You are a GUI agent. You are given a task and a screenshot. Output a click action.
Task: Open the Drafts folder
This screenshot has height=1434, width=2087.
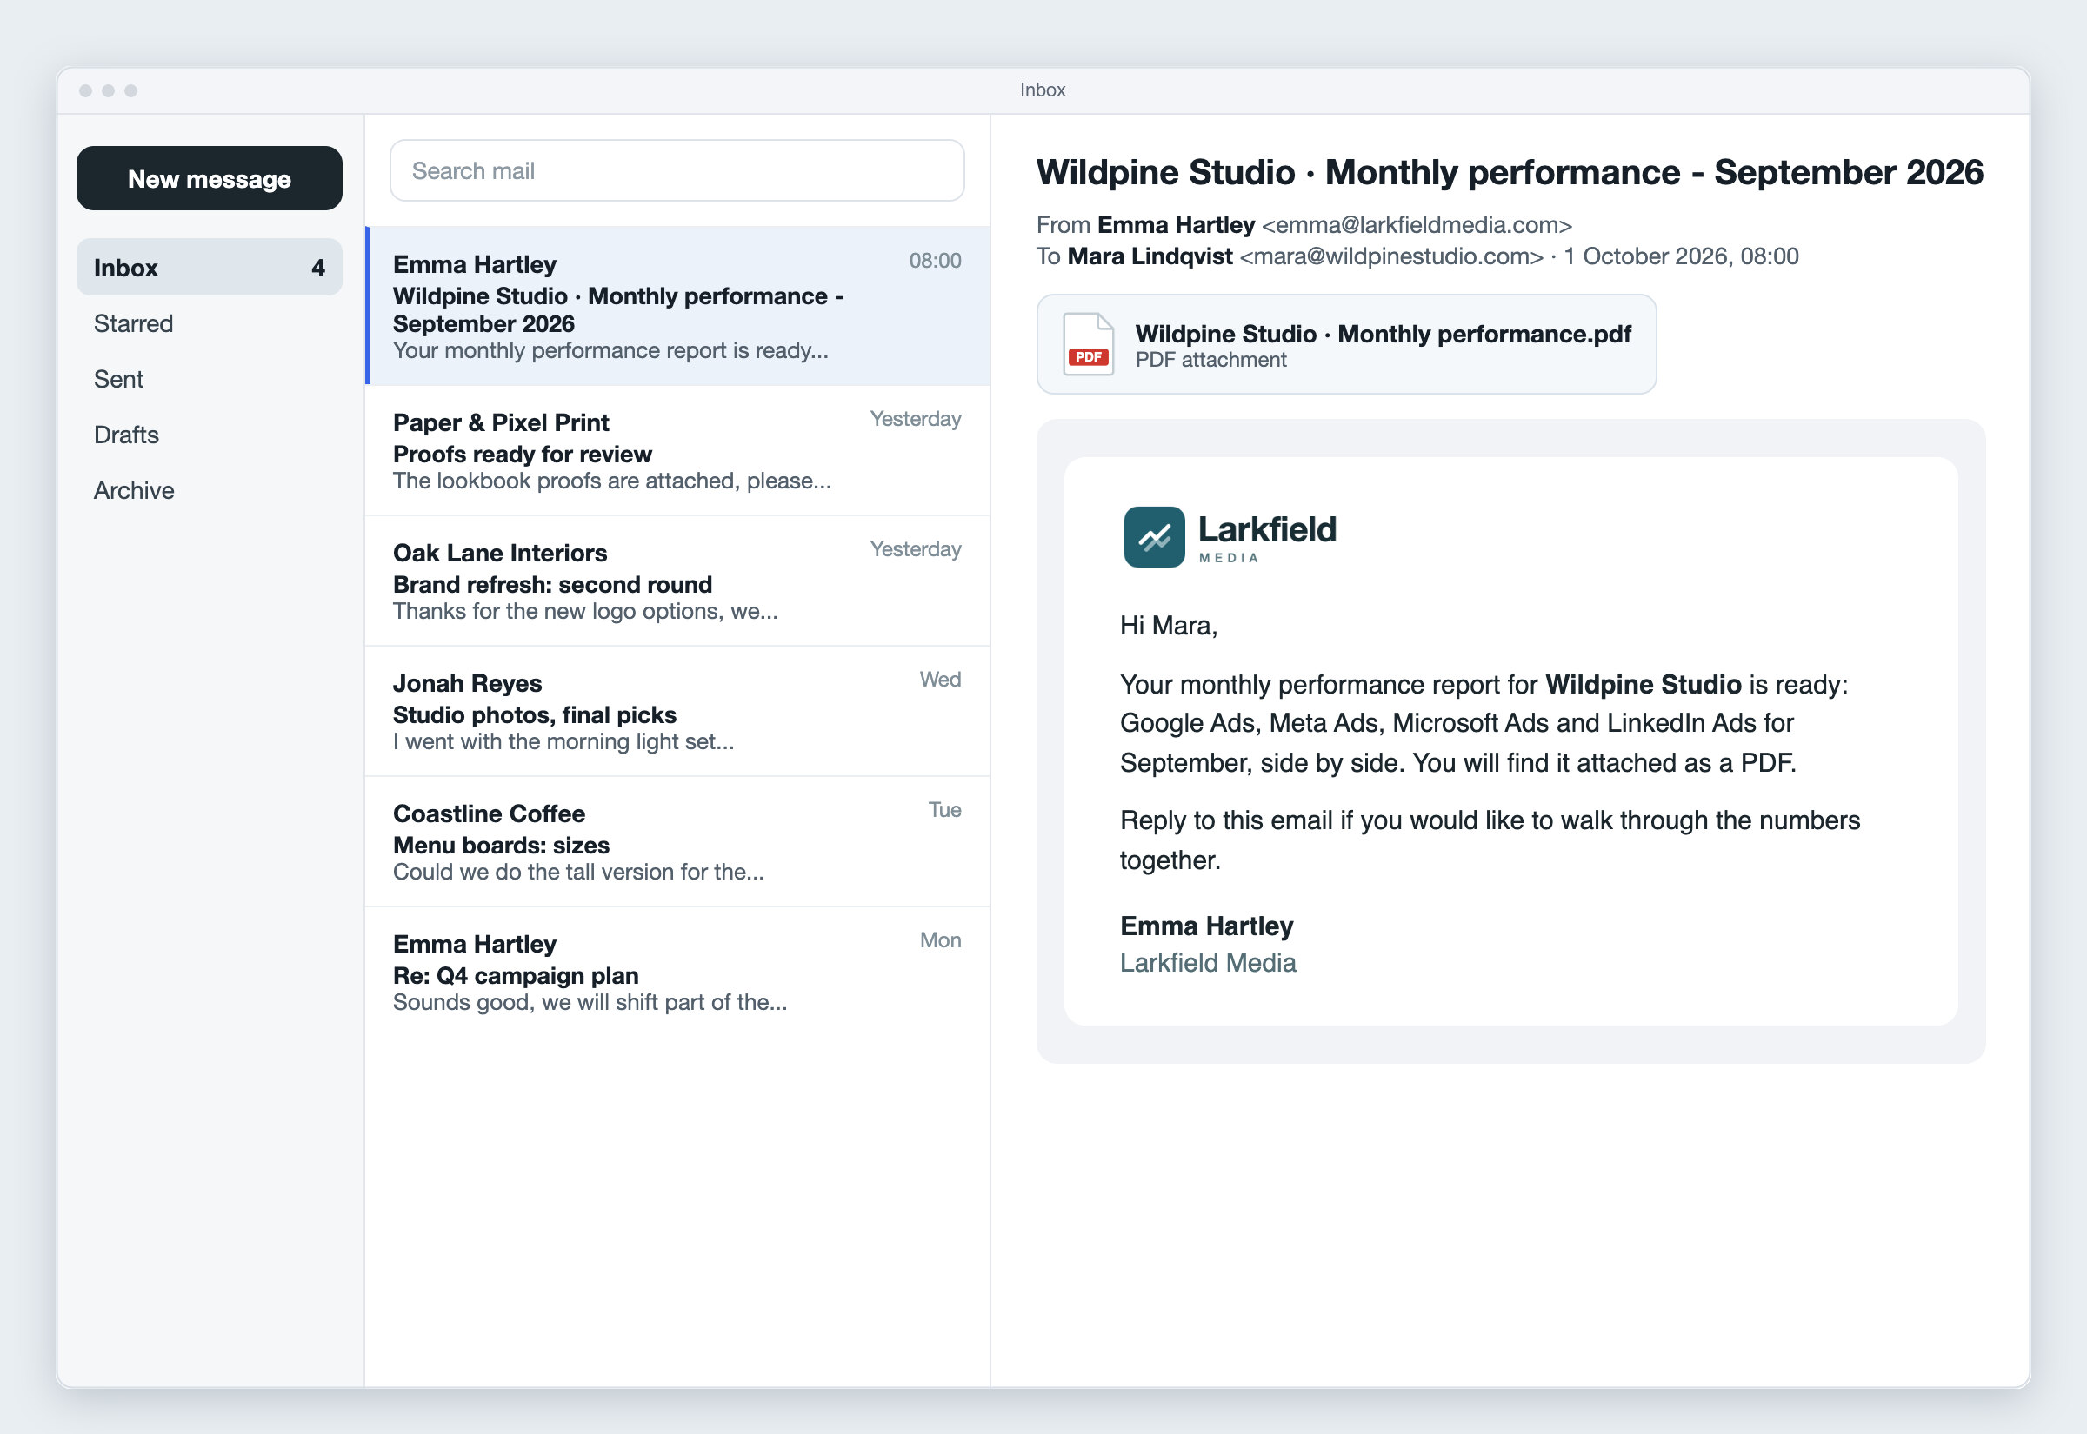click(126, 435)
